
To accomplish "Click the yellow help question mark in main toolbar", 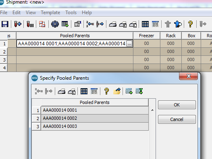I will click(190, 24).
